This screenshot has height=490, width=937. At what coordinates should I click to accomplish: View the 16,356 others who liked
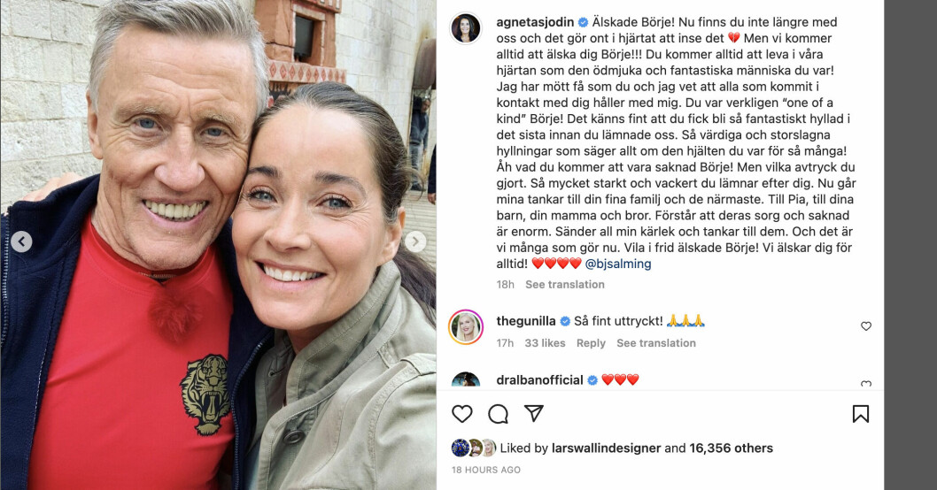(731, 448)
